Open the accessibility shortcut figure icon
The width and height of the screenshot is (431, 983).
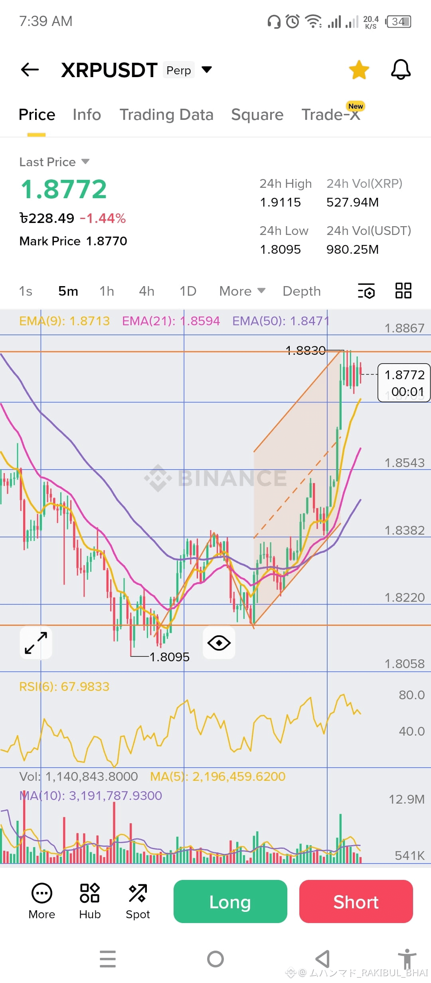tap(407, 959)
